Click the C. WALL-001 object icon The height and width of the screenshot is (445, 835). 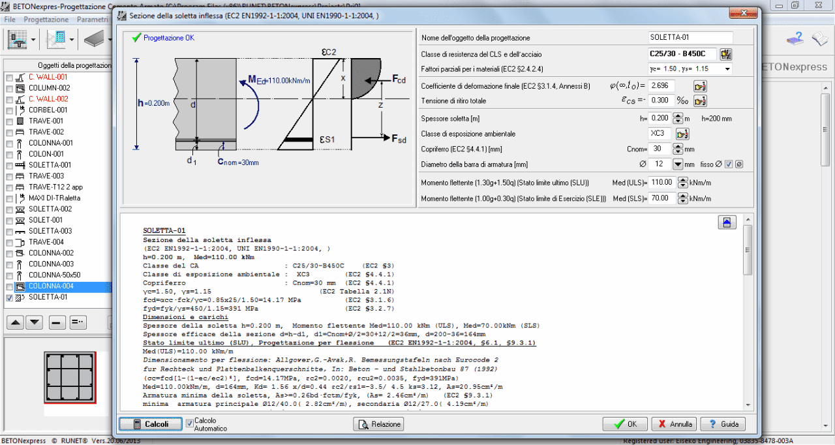[20, 77]
